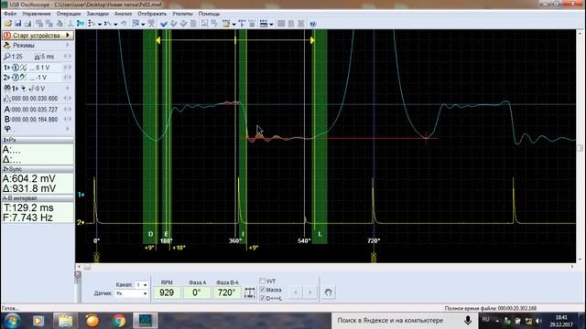Open File Explorer from the taskbar
The height and width of the screenshot is (329, 586).
pos(65,321)
